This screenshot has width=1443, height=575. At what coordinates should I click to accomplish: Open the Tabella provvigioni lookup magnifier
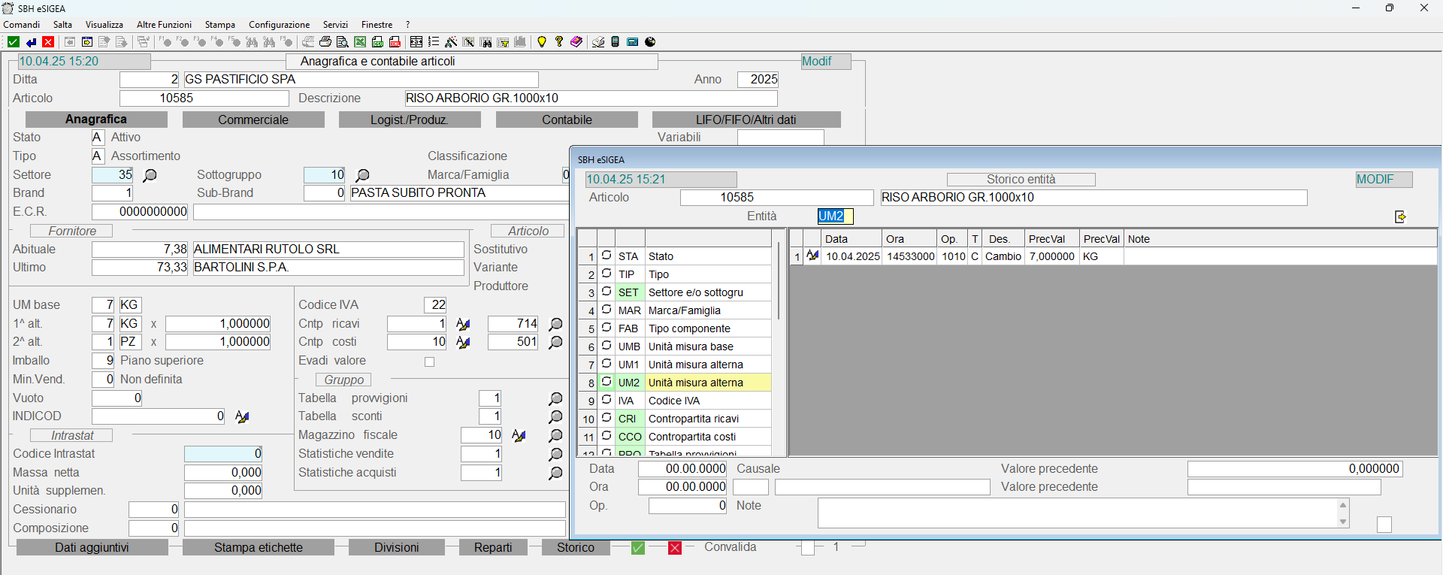[x=555, y=398]
